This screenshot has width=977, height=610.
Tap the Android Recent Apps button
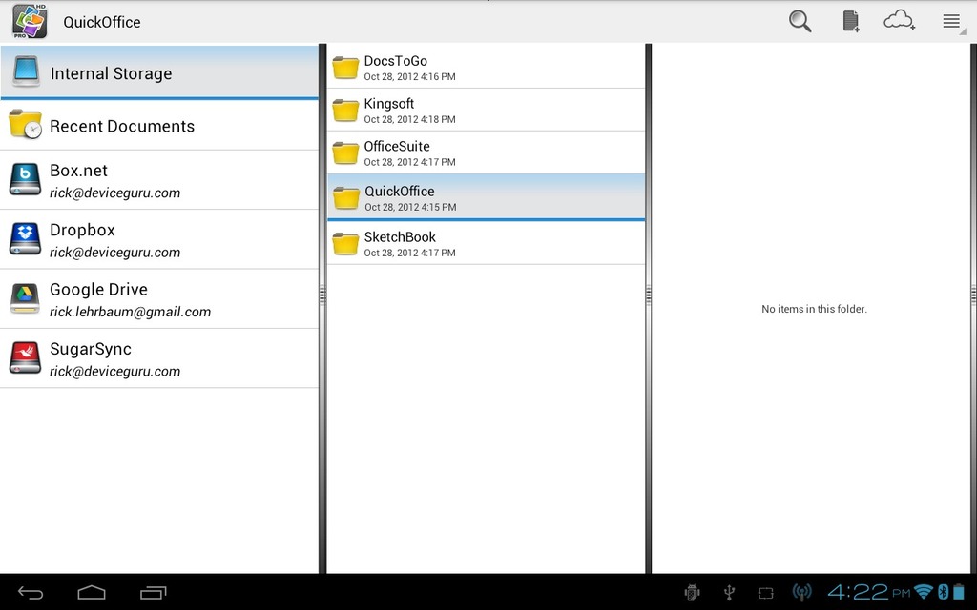(x=154, y=593)
